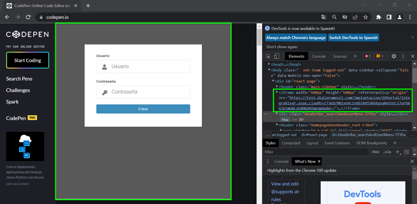Click the yellow warning issues badge
The image size is (417, 204).
pos(379,56)
